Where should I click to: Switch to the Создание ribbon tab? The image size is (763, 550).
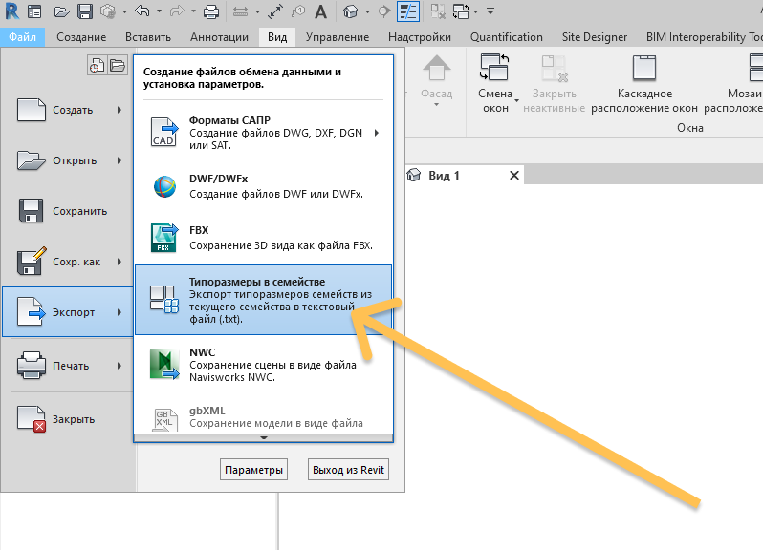click(x=81, y=37)
